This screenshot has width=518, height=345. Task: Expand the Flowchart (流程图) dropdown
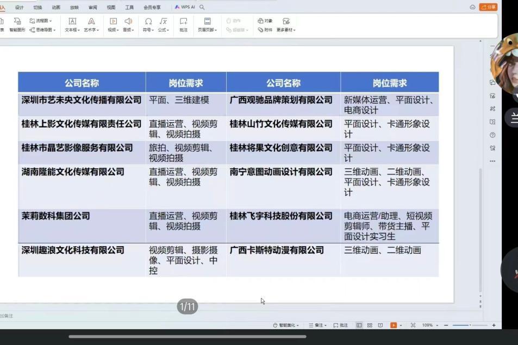[x=41, y=21]
